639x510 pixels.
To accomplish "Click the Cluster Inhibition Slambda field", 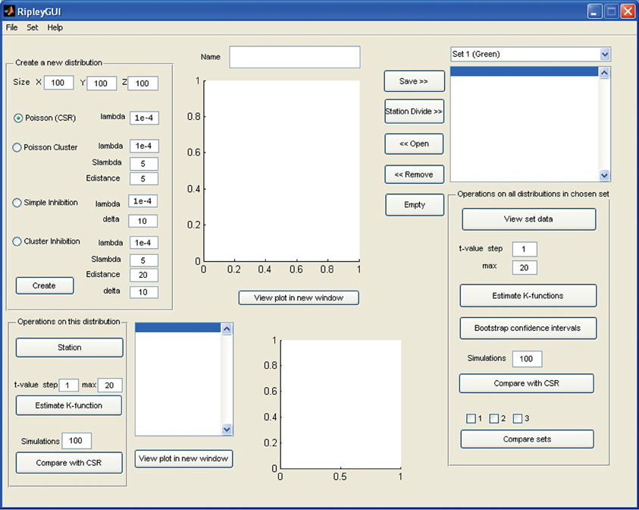I will (x=144, y=261).
